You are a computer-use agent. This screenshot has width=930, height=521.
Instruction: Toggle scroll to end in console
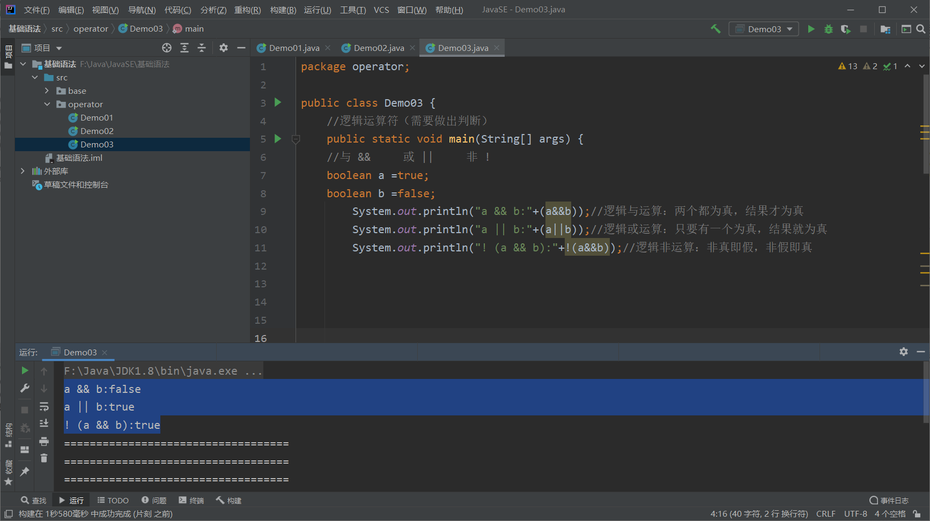[x=44, y=423]
